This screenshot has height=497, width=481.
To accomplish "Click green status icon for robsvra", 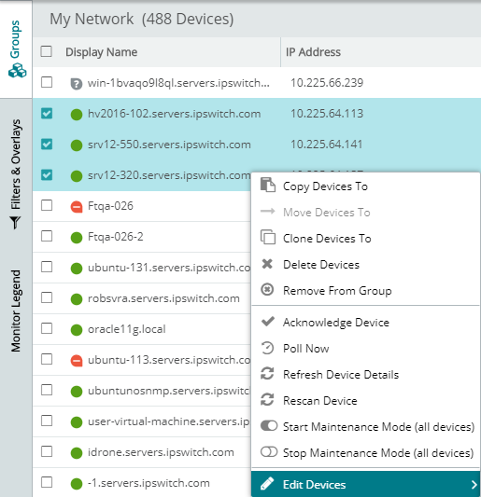I will click(x=77, y=299).
